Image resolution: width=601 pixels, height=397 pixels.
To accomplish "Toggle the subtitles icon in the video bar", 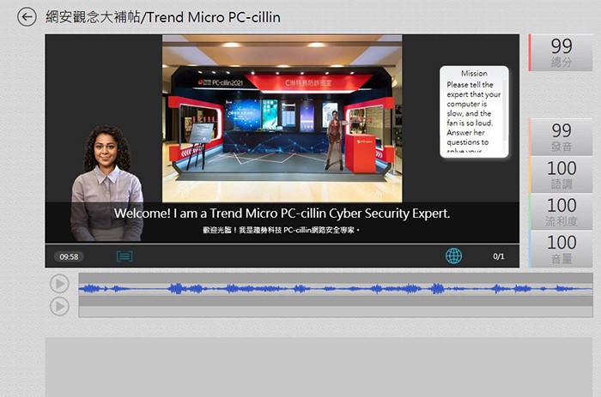I will [124, 256].
